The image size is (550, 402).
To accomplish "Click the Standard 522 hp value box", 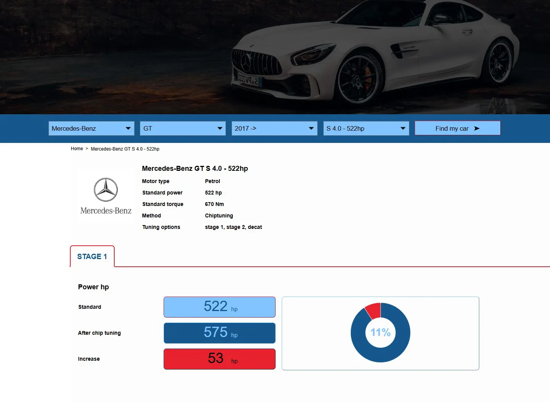I will (x=219, y=307).
